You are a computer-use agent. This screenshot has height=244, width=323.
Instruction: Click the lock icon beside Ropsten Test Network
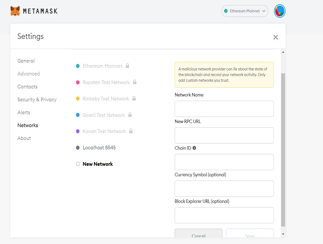135,82
